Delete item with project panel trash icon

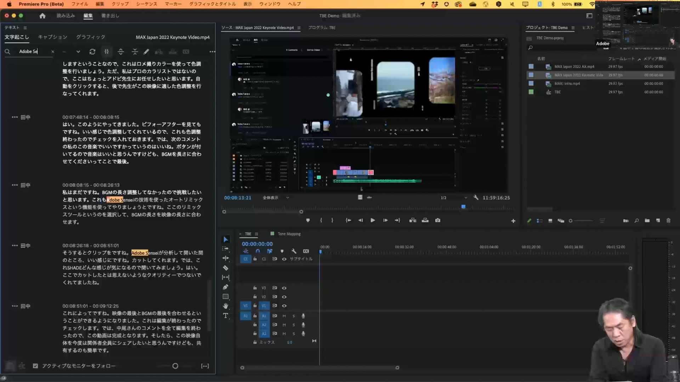[x=669, y=221]
